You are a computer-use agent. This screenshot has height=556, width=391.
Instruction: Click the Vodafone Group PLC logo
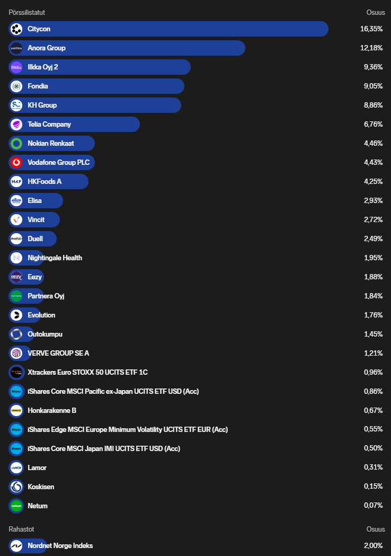[16, 163]
